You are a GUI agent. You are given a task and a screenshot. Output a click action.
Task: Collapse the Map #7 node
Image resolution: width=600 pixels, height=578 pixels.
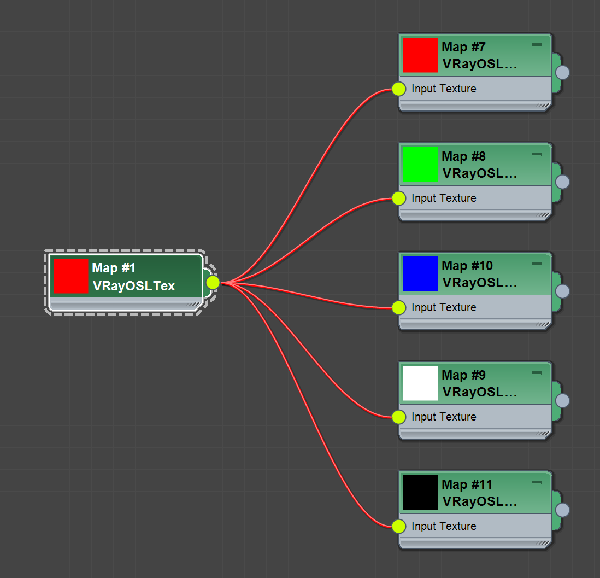[x=537, y=45]
